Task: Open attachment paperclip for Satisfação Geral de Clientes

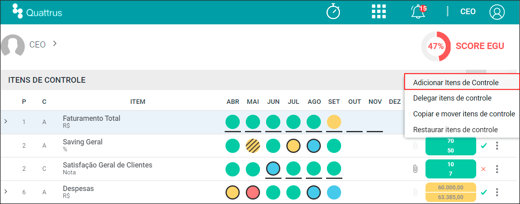Action: point(415,169)
